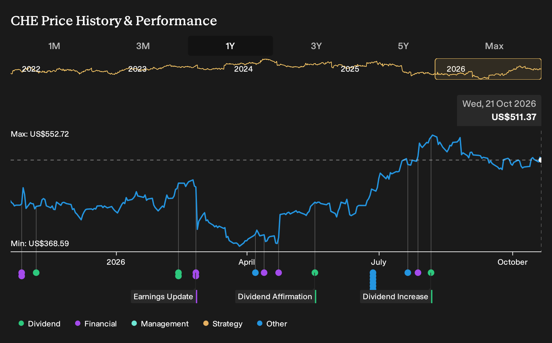Click the white current-price dot on chart
The height and width of the screenshot is (343, 552).
(540, 160)
